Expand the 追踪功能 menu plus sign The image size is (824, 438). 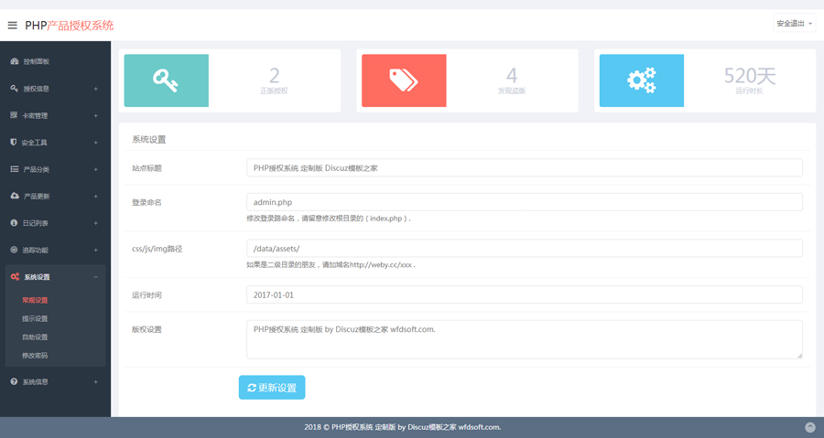click(95, 251)
